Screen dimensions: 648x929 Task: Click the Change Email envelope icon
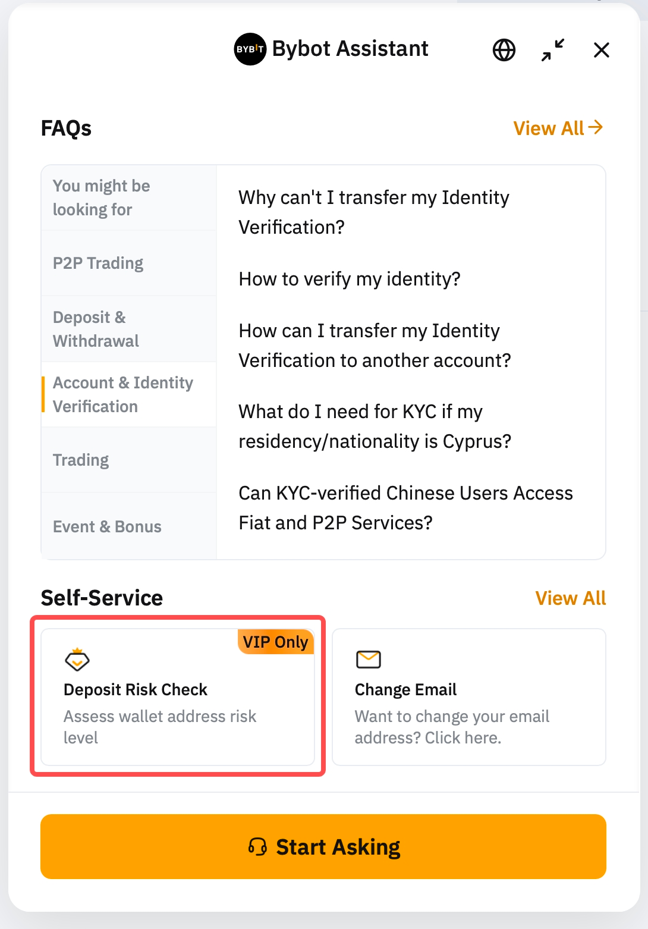[369, 659]
